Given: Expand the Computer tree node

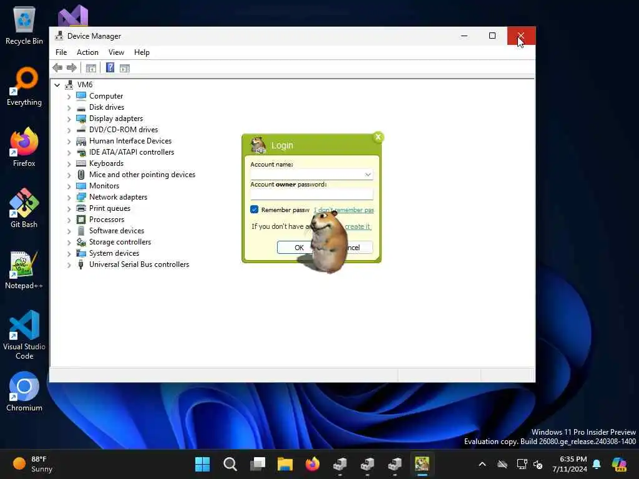Looking at the screenshot, I should [x=69, y=97].
